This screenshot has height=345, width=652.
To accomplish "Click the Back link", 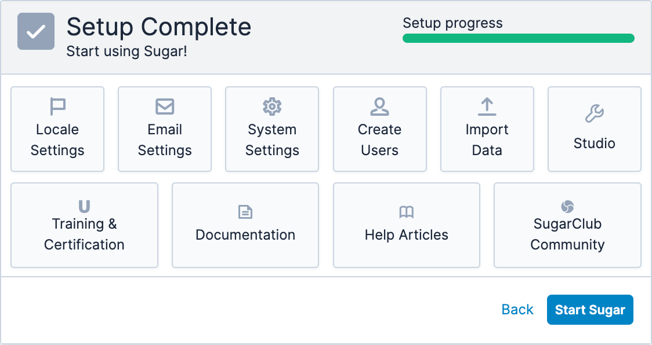I will point(517,309).
